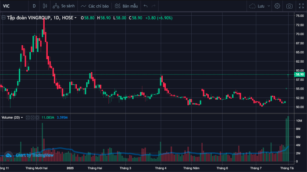The height and width of the screenshot is (172, 307).
Task: Click the Tháng Năm time axis label
Action: click(x=191, y=168)
